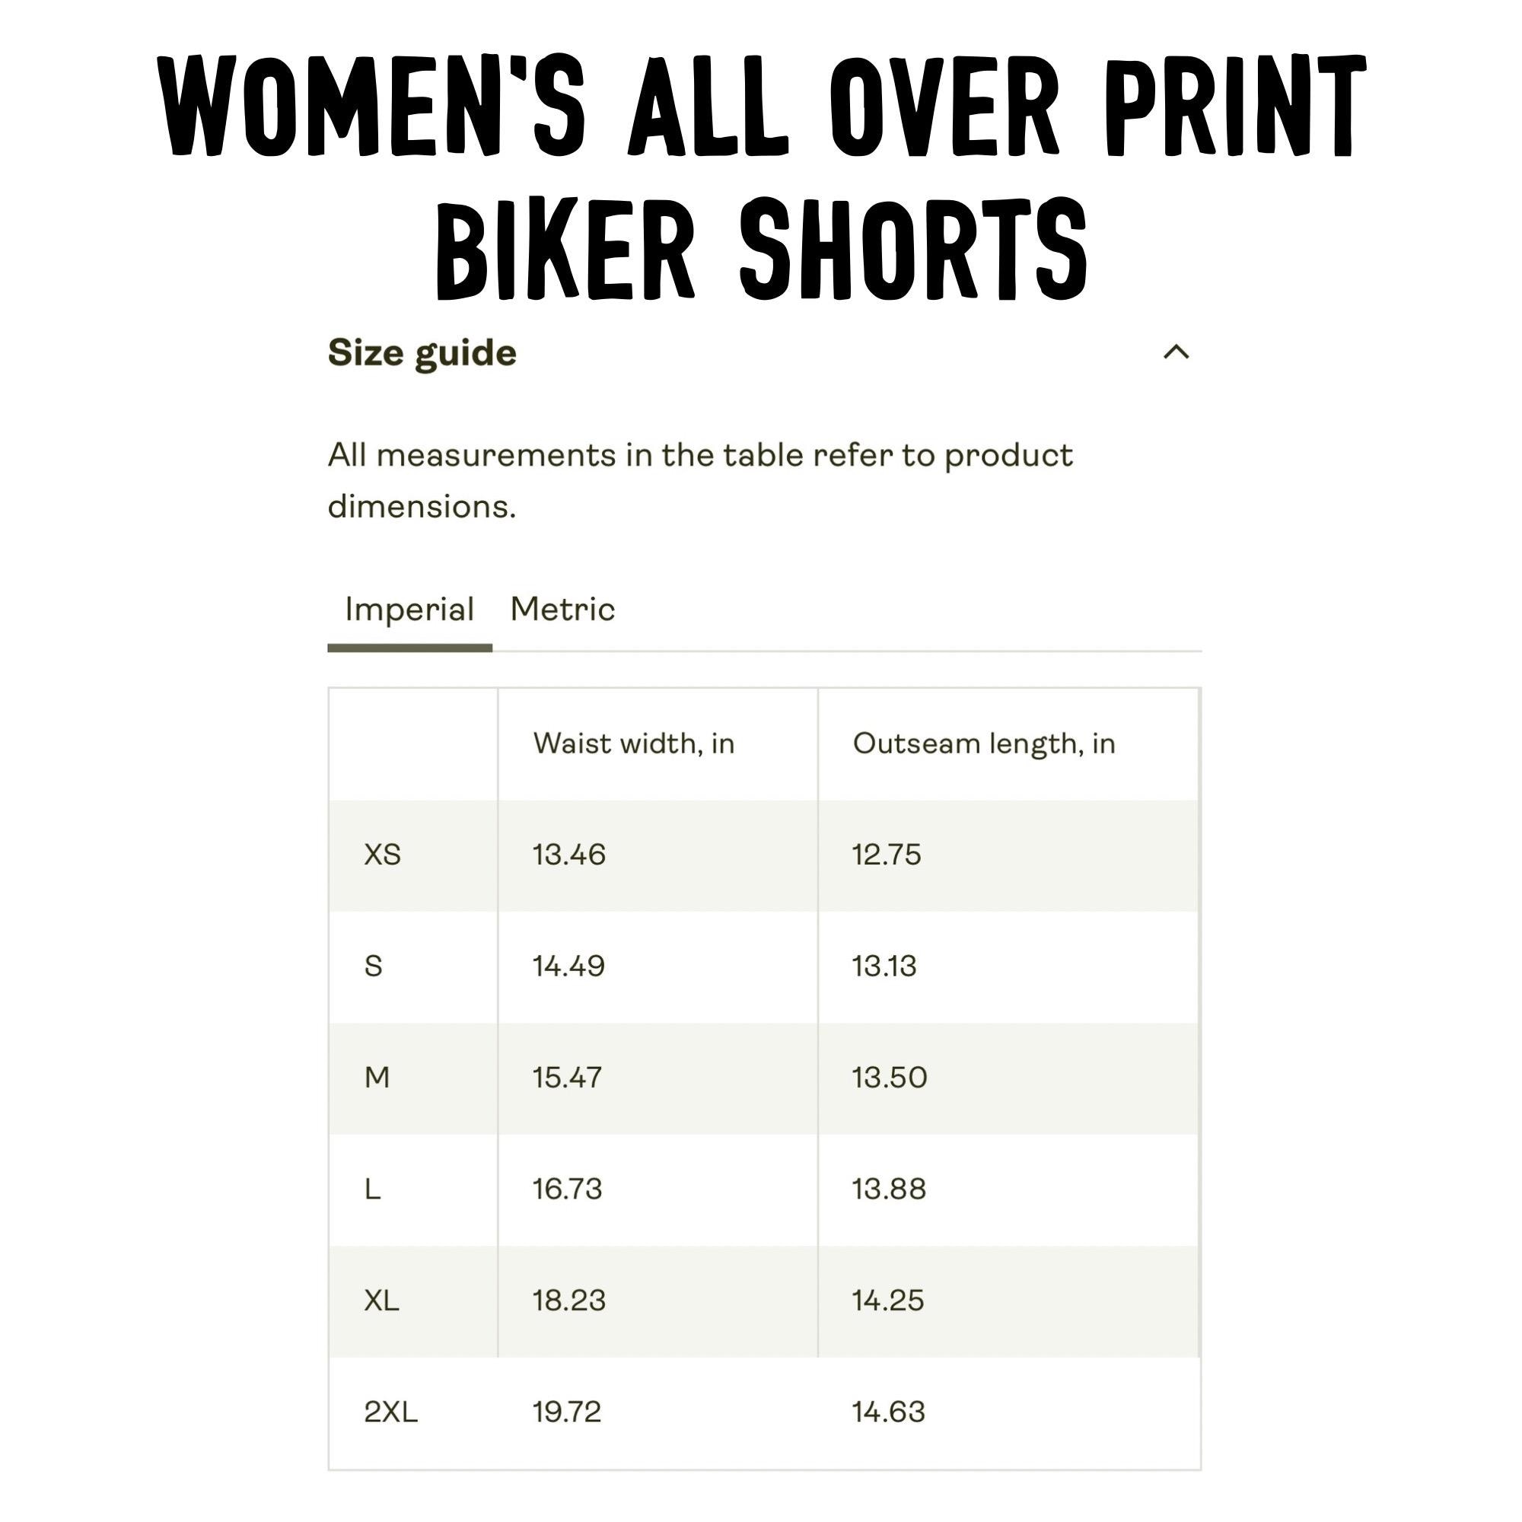The image size is (1522, 1522).
Task: Select the Imperial tab
Action: pos(409,610)
